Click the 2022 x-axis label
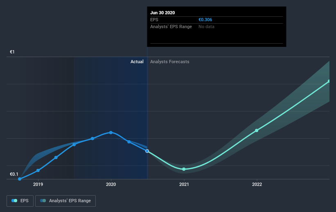 pos(257,184)
